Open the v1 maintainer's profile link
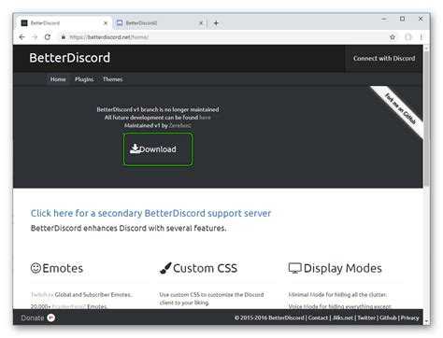The width and height of the screenshot is (443, 338). [179, 126]
